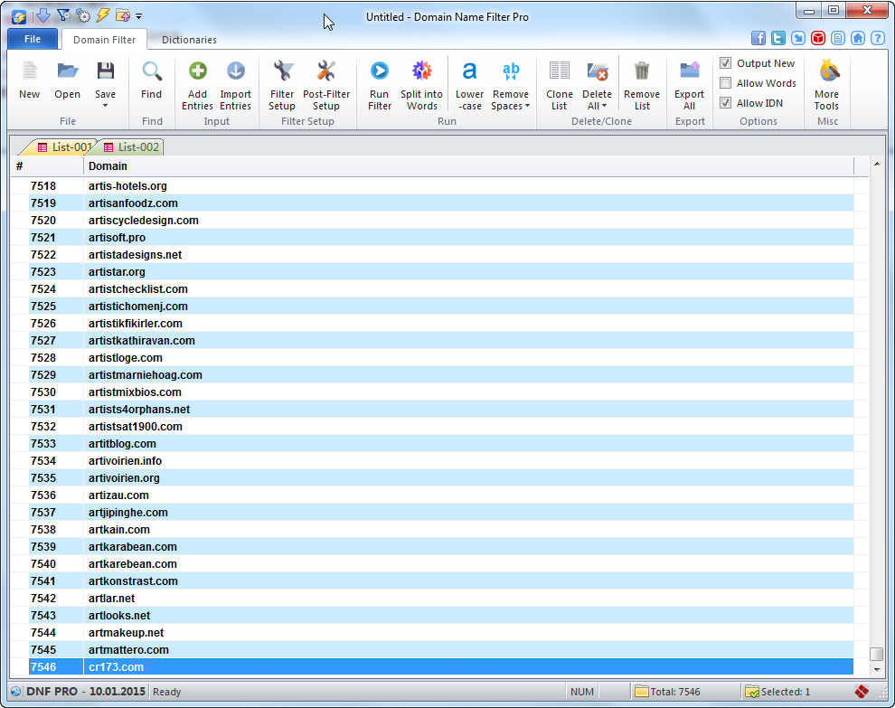The height and width of the screenshot is (708, 895).
Task: Click the Clone List icon
Action: pyautogui.click(x=560, y=71)
